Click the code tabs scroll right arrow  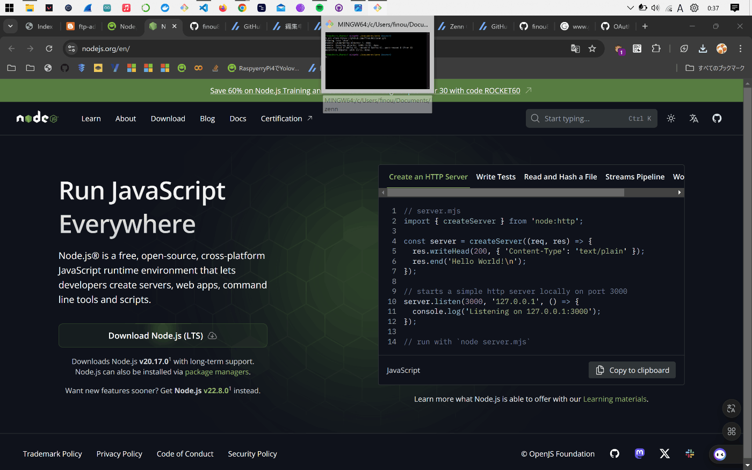point(679,192)
